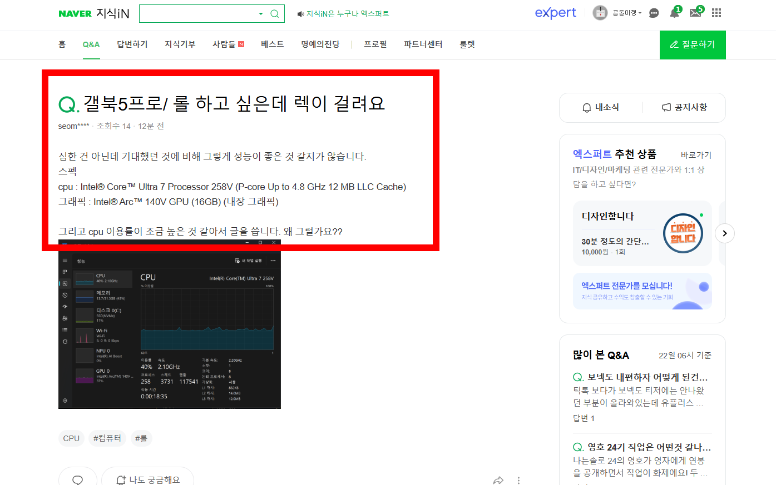Open the 파트너센터 menu item

[x=423, y=44]
